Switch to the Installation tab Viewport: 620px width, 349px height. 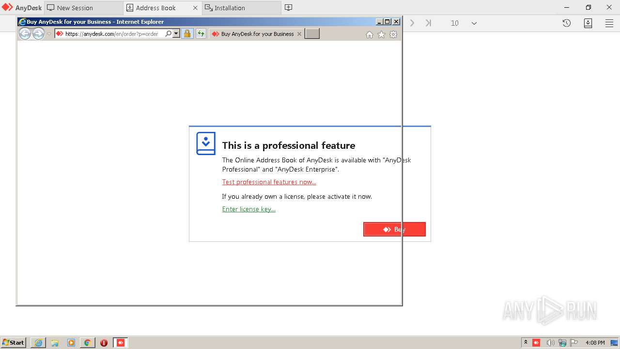pyautogui.click(x=241, y=8)
